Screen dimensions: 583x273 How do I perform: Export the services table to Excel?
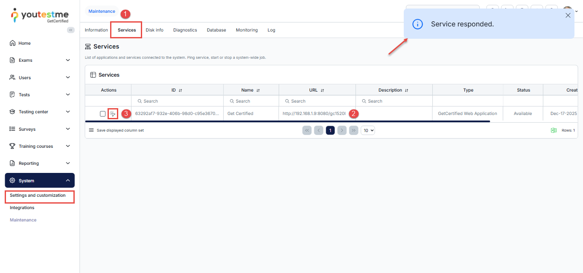click(554, 130)
